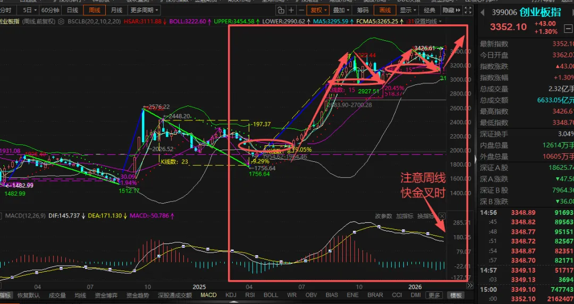Switch to 经典 classic view

tap(429, 10)
